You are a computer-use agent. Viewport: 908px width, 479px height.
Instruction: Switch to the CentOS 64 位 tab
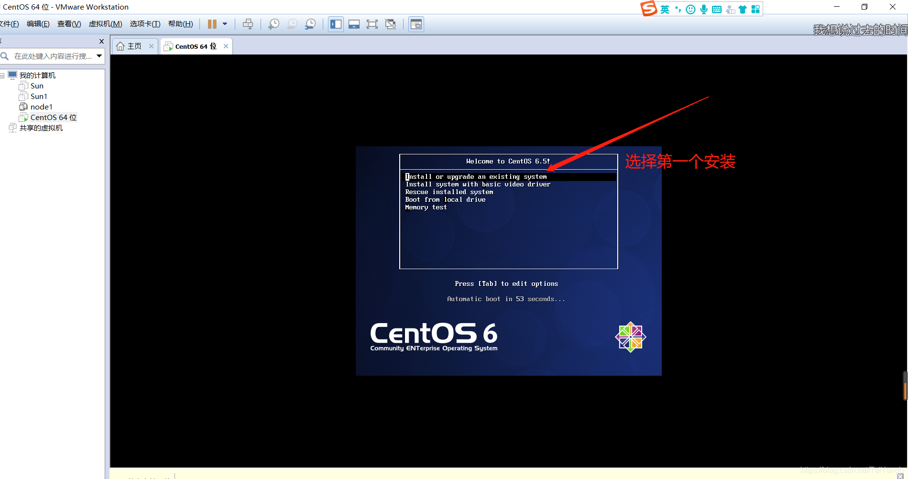(196, 46)
